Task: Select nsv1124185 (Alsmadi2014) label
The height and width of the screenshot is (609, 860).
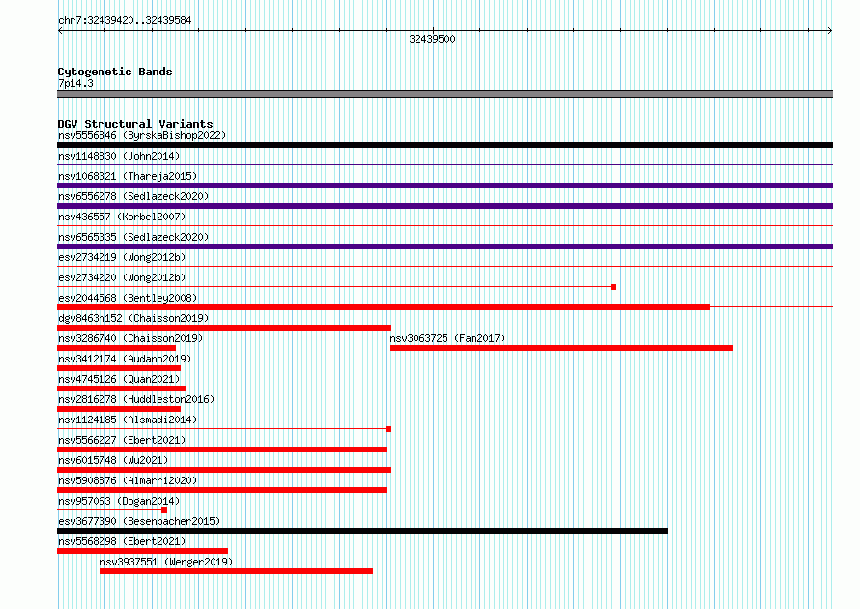Action: click(128, 420)
